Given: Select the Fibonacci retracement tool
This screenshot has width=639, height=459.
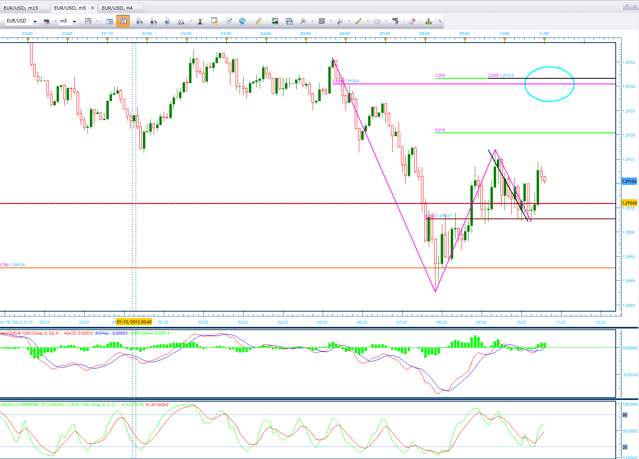Looking at the screenshot, I should pos(322,21).
